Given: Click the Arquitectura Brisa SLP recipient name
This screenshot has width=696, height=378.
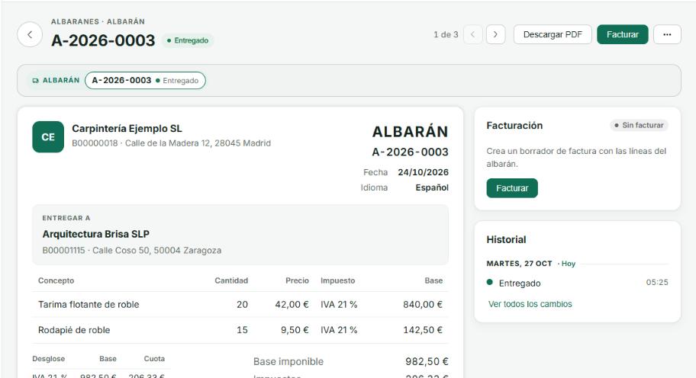Looking at the screenshot, I should [x=96, y=234].
